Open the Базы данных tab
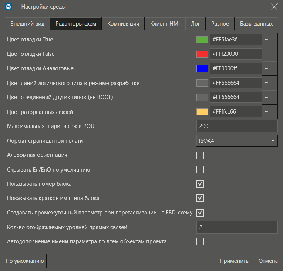The height and width of the screenshot is (271, 283). pos(256,24)
